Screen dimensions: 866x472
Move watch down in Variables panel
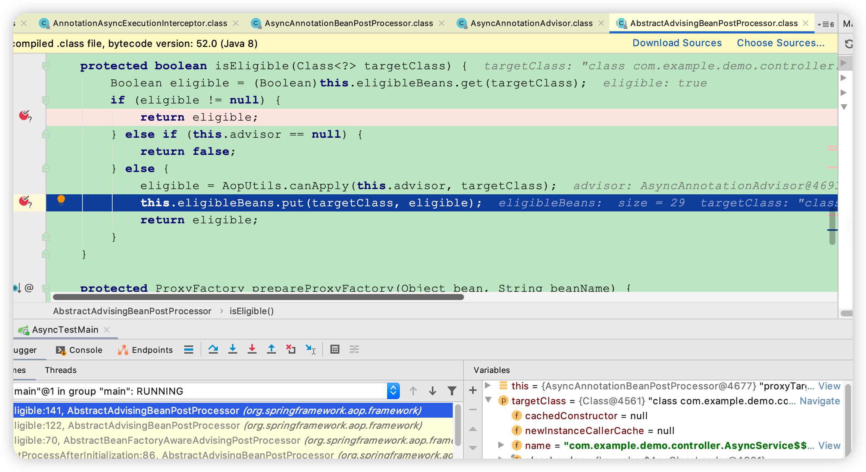473,448
